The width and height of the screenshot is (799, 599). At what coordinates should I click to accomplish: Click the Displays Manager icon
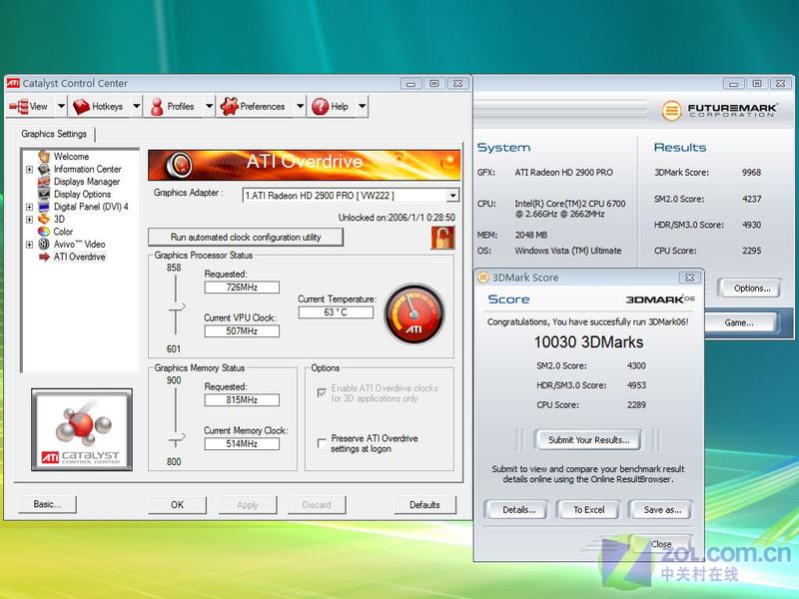click(44, 182)
